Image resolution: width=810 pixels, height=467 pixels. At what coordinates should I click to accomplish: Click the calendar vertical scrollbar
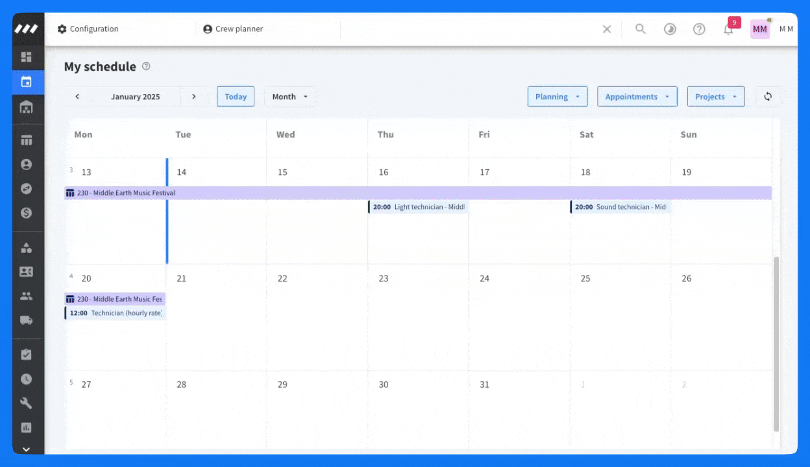tap(776, 344)
